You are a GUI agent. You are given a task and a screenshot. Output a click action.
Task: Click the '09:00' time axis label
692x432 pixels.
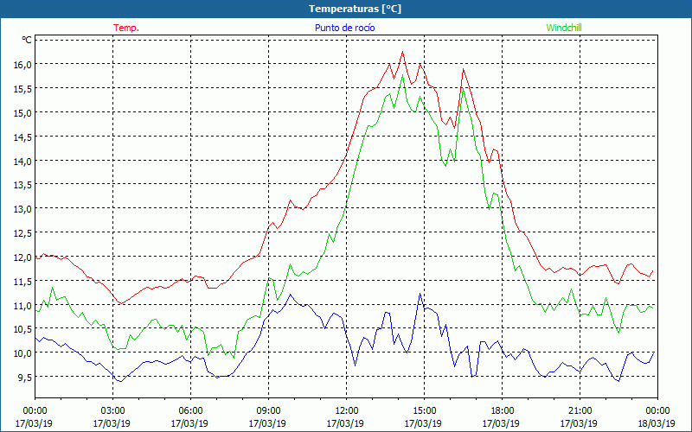(x=268, y=411)
